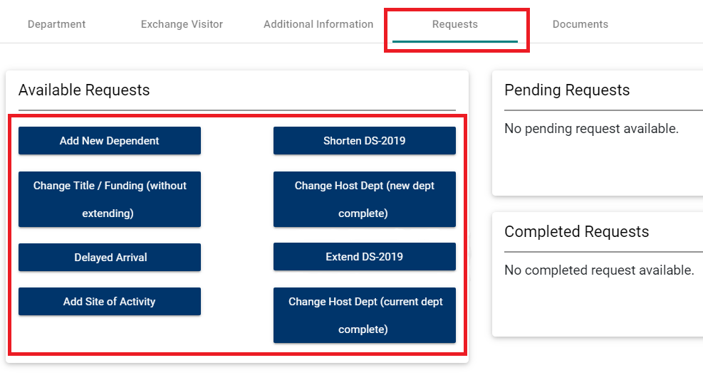Click the Add Site of Activity button

[x=110, y=302]
